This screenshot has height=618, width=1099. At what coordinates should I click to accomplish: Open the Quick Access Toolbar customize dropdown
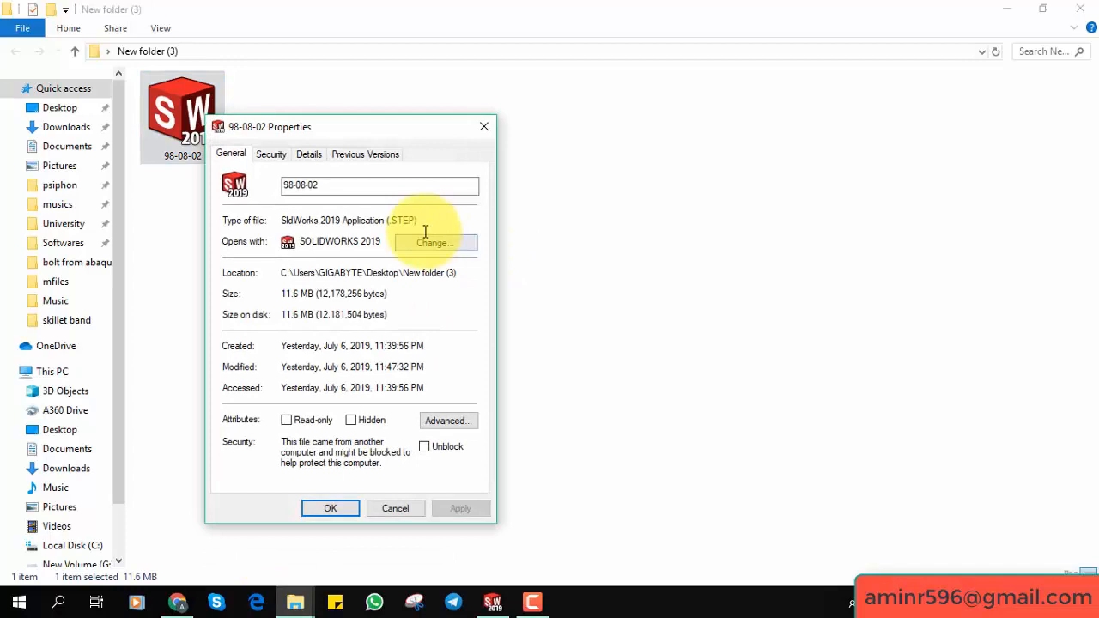(x=65, y=9)
